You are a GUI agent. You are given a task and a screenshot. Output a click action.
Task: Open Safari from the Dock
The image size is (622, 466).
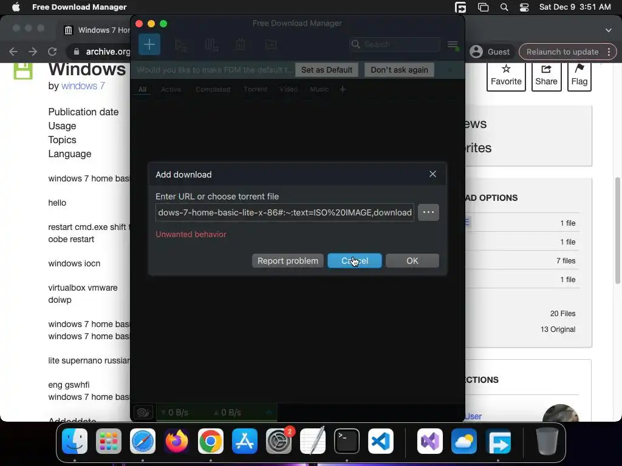pyautogui.click(x=143, y=441)
